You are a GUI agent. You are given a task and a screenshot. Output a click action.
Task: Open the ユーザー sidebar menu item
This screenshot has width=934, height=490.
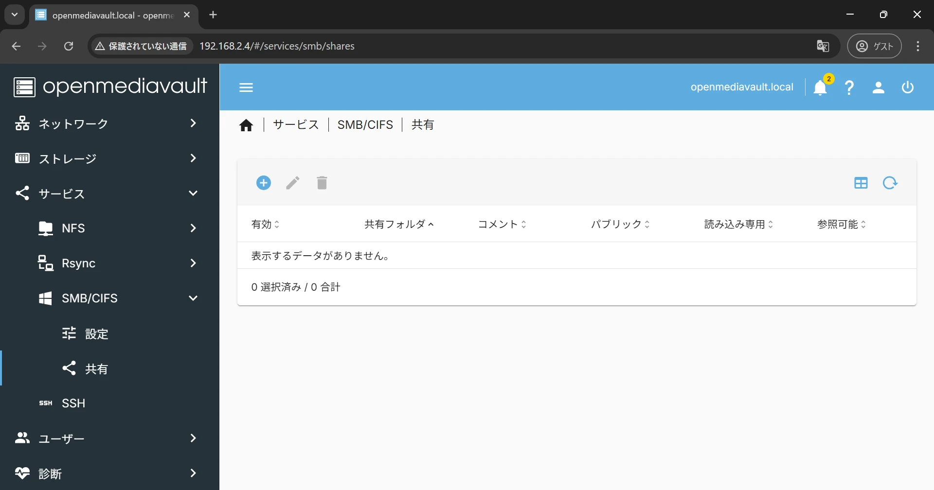109,438
